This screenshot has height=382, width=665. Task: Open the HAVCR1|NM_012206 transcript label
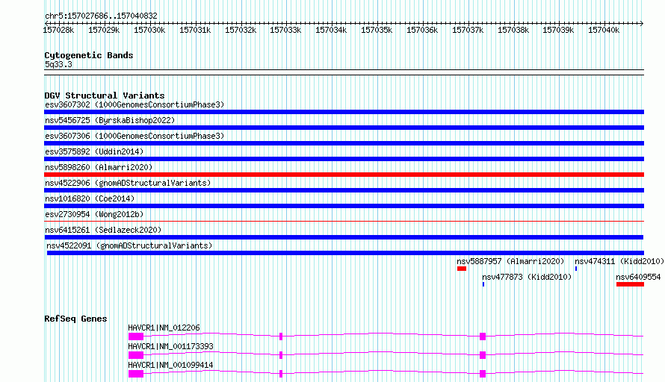(x=164, y=328)
